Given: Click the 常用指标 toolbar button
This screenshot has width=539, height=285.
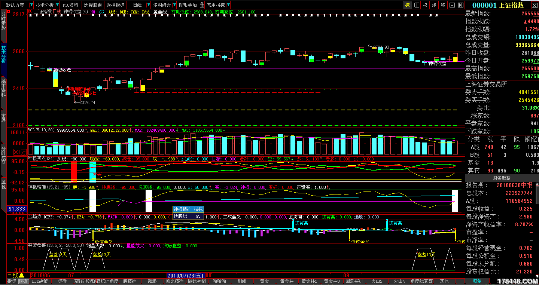Looking at the screenshot, I should 216,5.
